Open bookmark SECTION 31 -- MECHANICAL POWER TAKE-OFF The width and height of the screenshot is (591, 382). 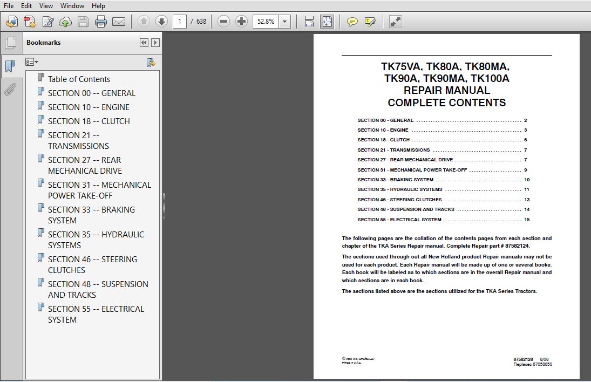point(99,190)
